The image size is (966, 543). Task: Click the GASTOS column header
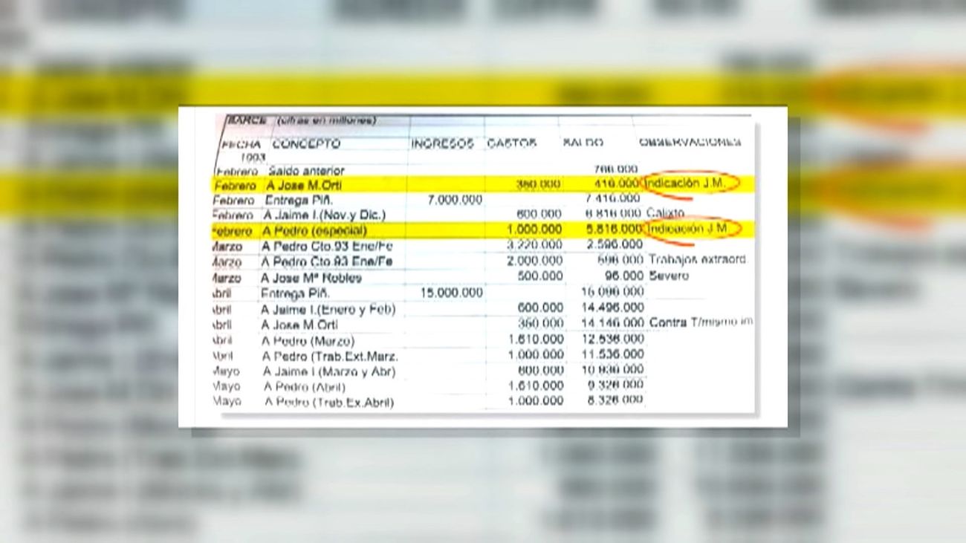coord(511,143)
